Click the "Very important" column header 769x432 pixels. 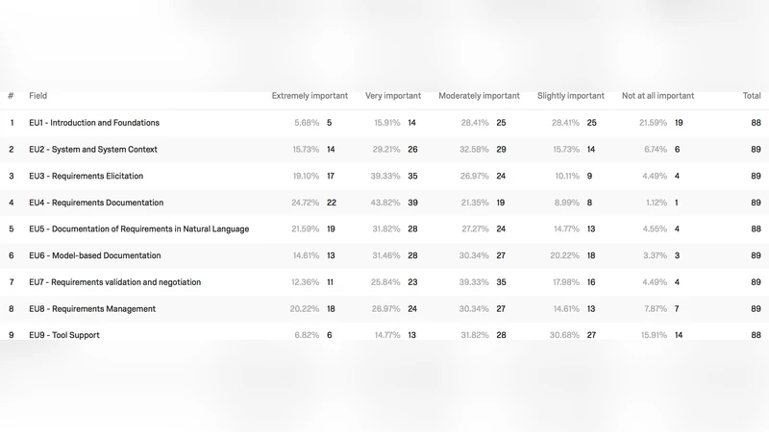tap(392, 96)
